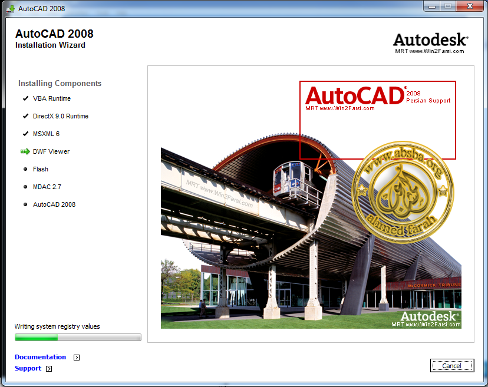The height and width of the screenshot is (387, 488).
Task: Click the installer icon in the title bar
Action: point(11,9)
